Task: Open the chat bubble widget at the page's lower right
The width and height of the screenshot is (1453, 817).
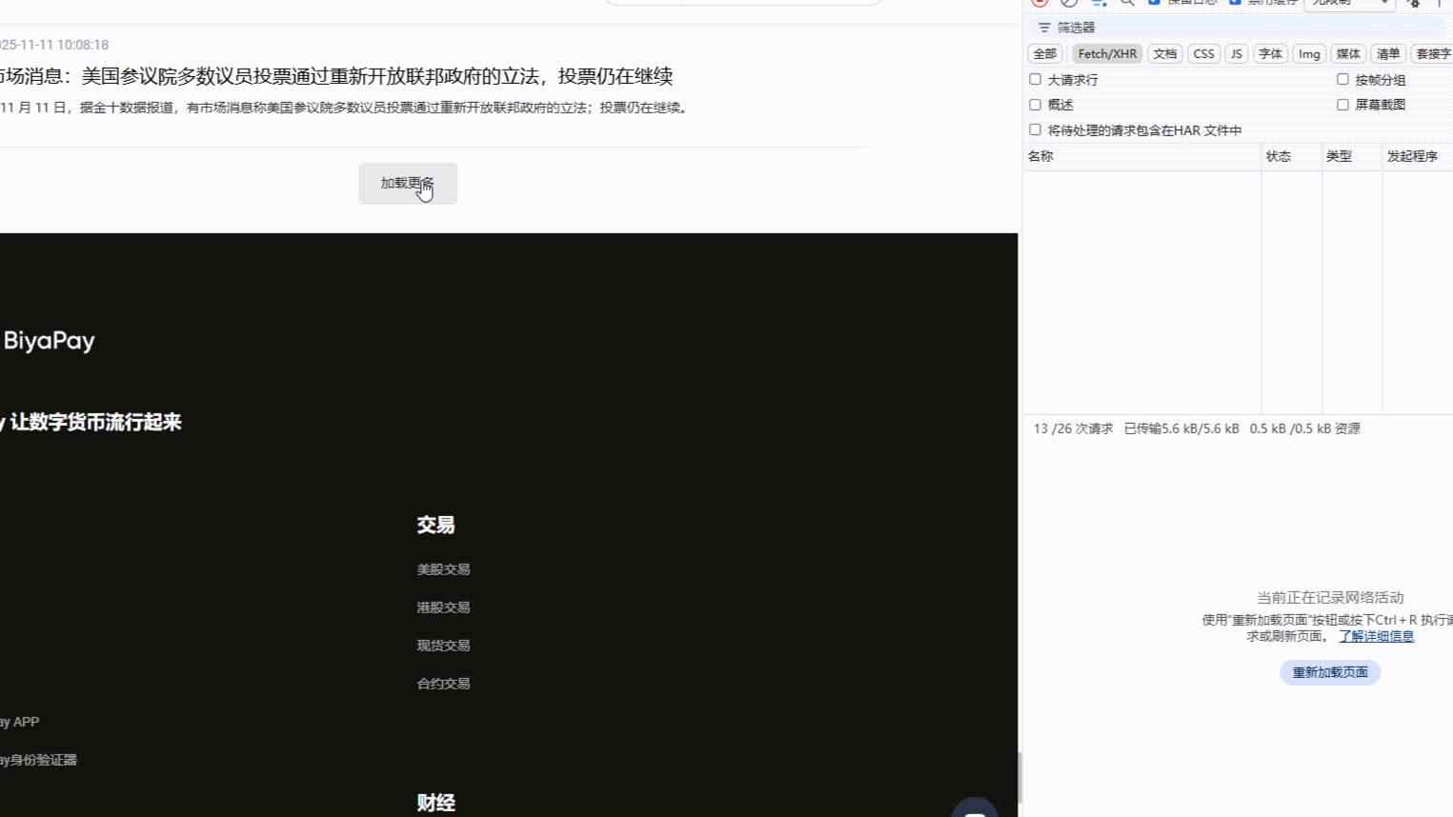Action: click(975, 807)
